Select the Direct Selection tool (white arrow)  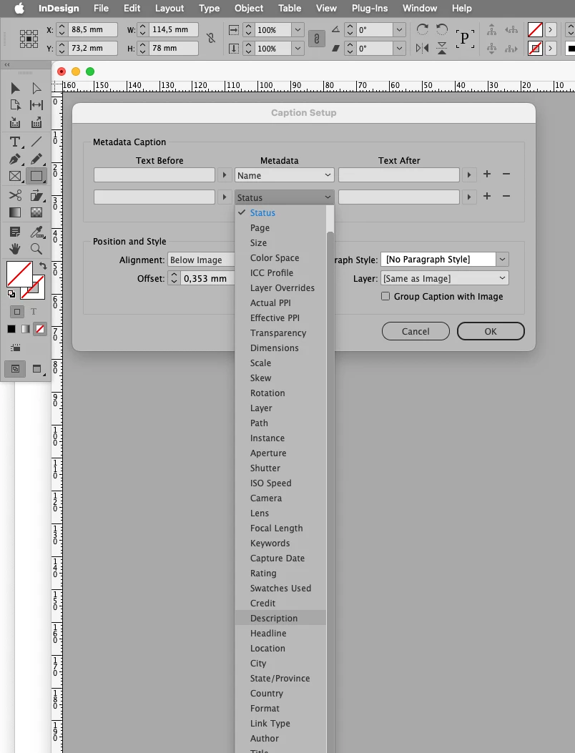pyautogui.click(x=36, y=88)
